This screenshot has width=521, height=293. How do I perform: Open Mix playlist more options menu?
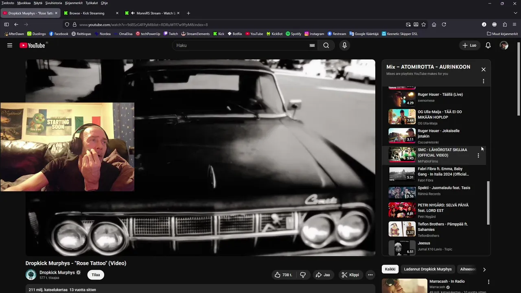pyautogui.click(x=483, y=81)
